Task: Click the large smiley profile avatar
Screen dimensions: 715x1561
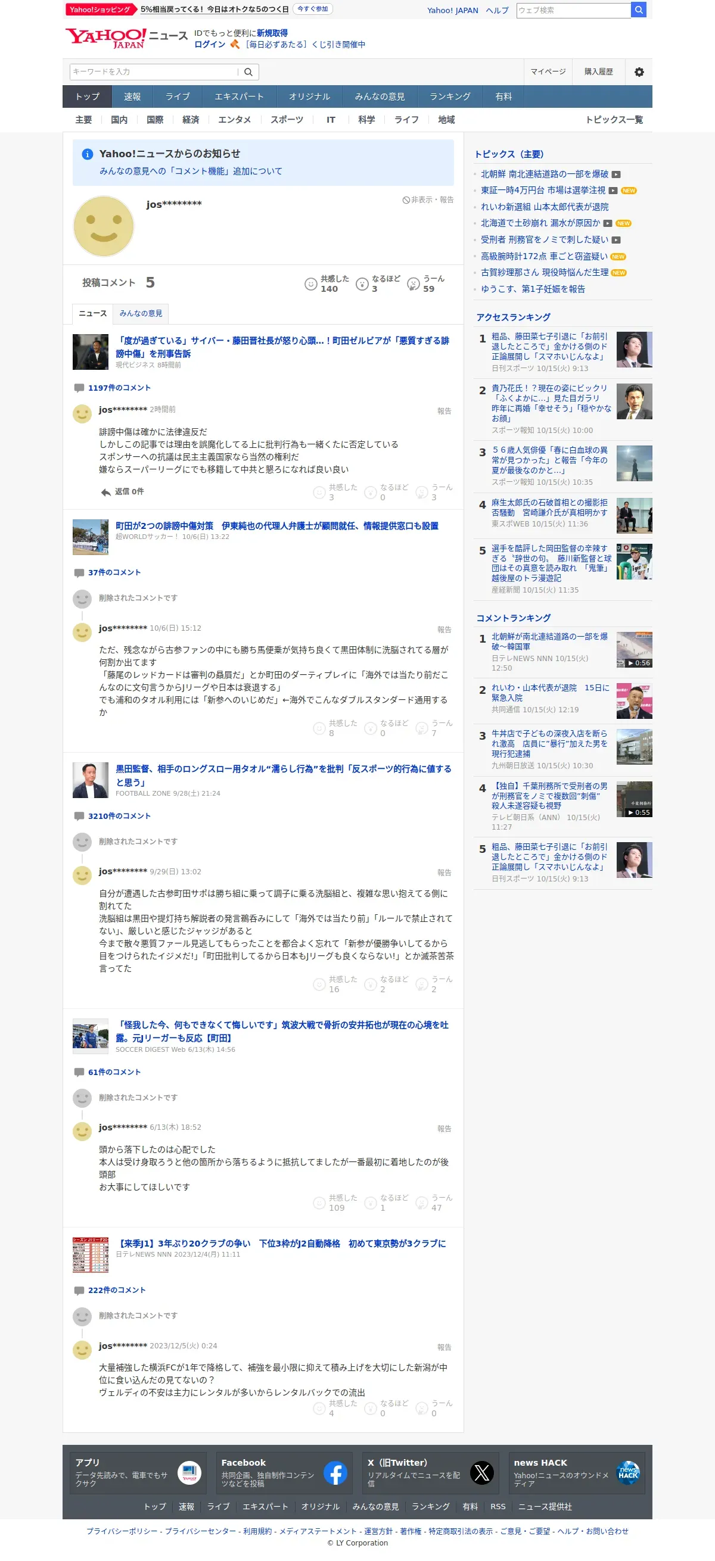Action: (103, 226)
